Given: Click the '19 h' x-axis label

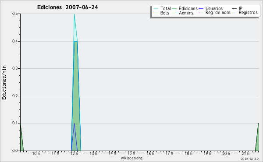Looking at the screenshot, I should [x=207, y=153].
